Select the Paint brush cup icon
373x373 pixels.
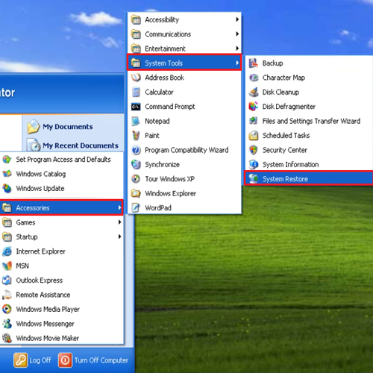tap(136, 136)
